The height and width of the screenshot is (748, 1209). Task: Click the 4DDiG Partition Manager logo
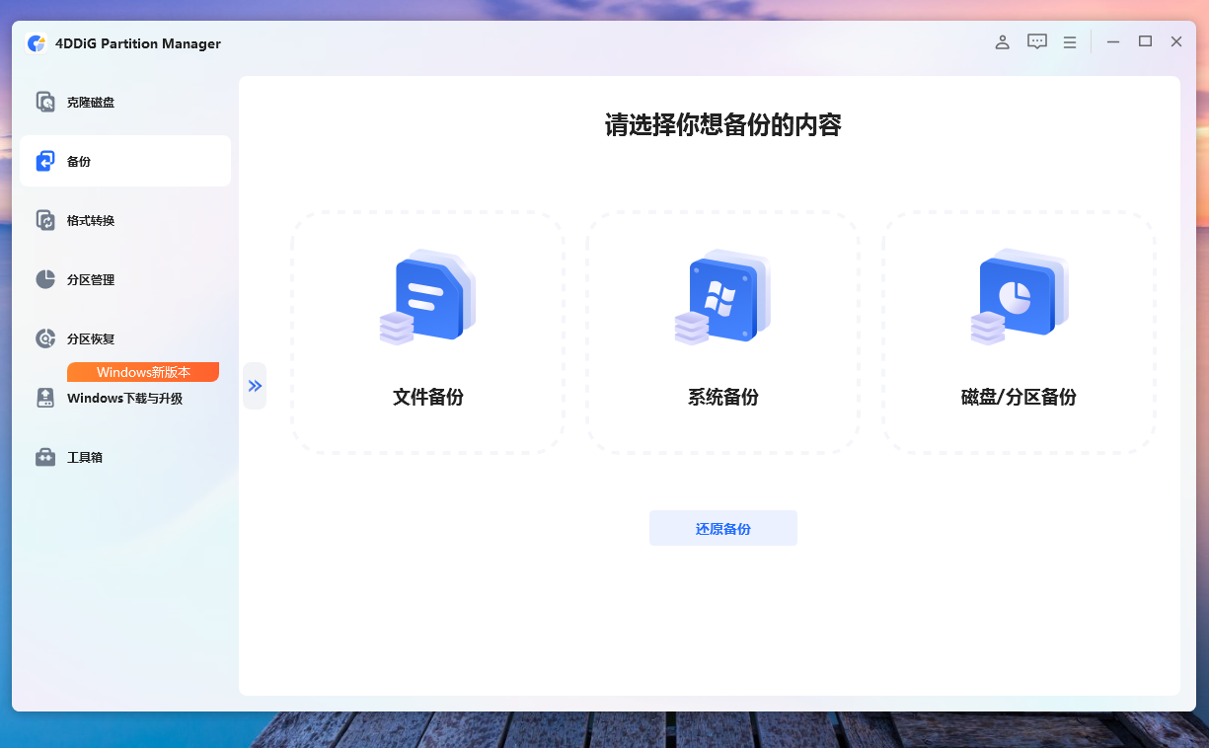coord(37,42)
